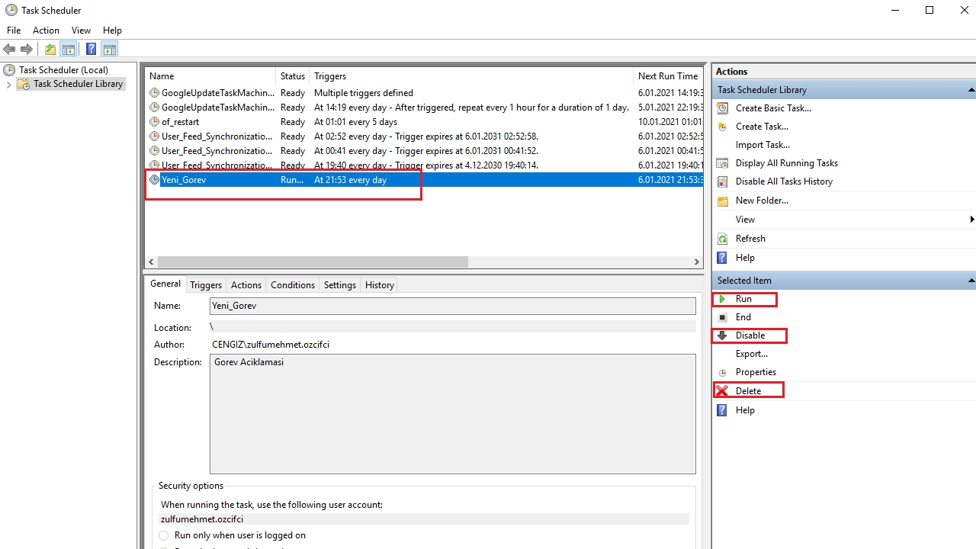The height and width of the screenshot is (549, 976).
Task: Click the Disable down-arrow icon
Action: pyautogui.click(x=722, y=335)
